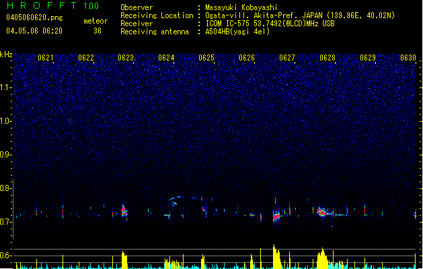Click the meteor echo burst near 0623
This screenshot has width=423, height=269.
(124, 210)
